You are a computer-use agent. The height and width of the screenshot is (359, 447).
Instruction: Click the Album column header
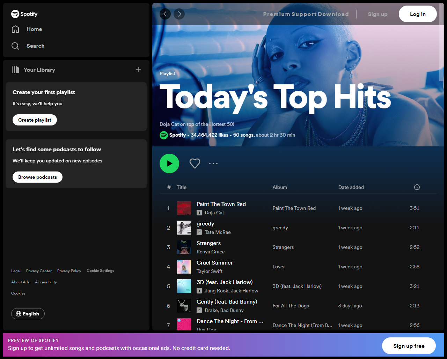pos(280,187)
